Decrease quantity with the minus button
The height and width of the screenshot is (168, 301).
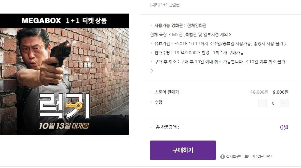[262, 103]
